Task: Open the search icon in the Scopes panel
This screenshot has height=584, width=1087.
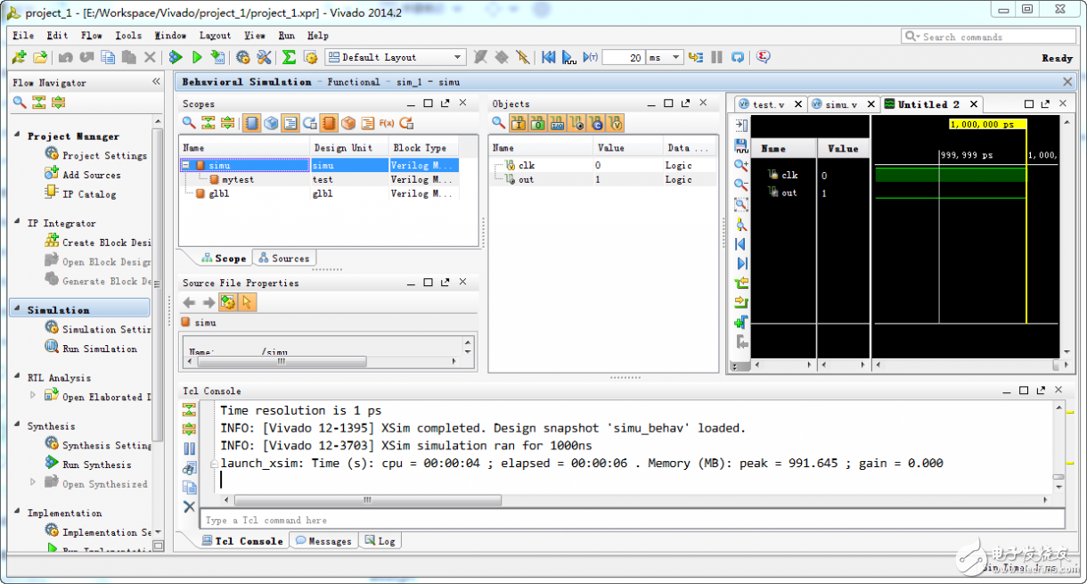Action: [x=187, y=122]
